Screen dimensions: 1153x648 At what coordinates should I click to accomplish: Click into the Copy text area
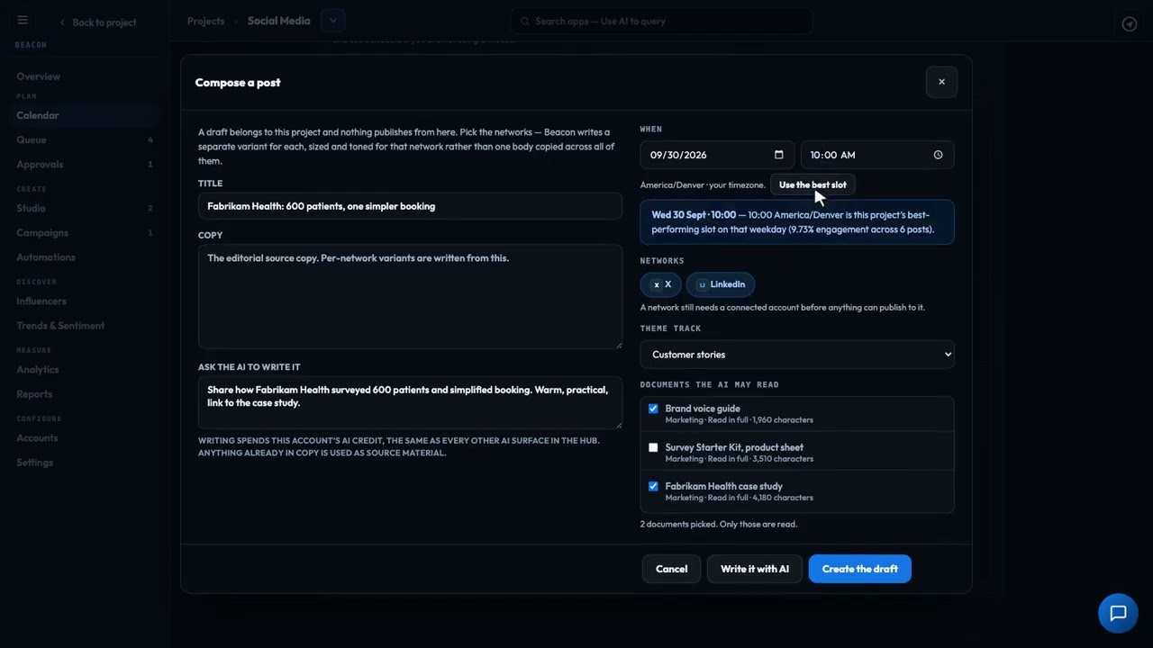410,297
